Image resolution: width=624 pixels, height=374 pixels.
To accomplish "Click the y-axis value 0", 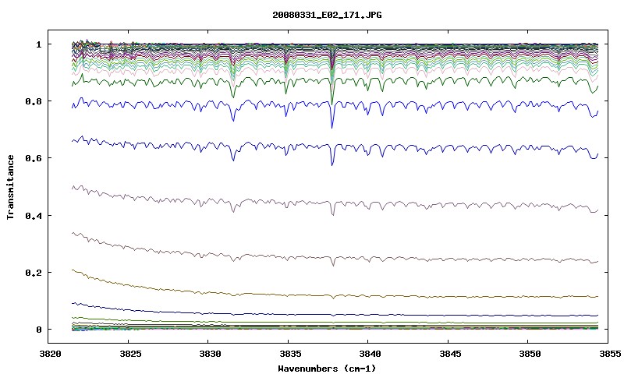I will point(38,330).
